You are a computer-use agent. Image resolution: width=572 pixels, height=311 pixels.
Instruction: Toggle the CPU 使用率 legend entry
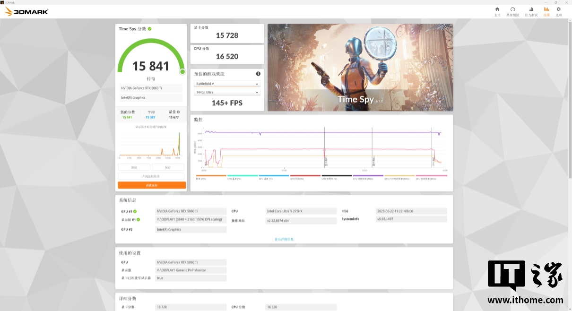pyautogui.click(x=337, y=177)
